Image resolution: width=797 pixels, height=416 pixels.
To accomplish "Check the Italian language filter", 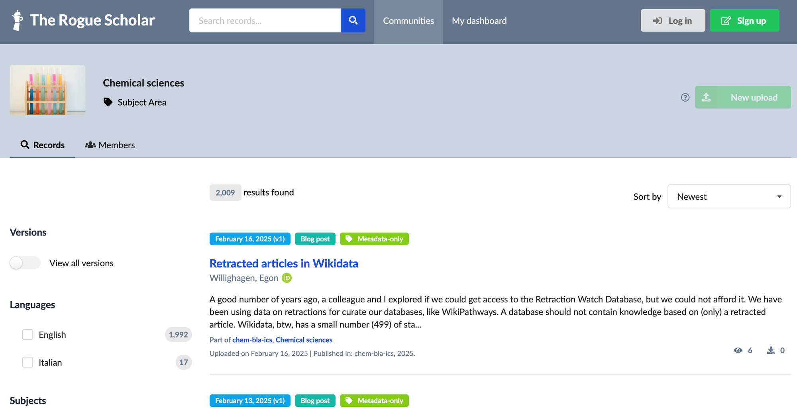I will (27, 362).
